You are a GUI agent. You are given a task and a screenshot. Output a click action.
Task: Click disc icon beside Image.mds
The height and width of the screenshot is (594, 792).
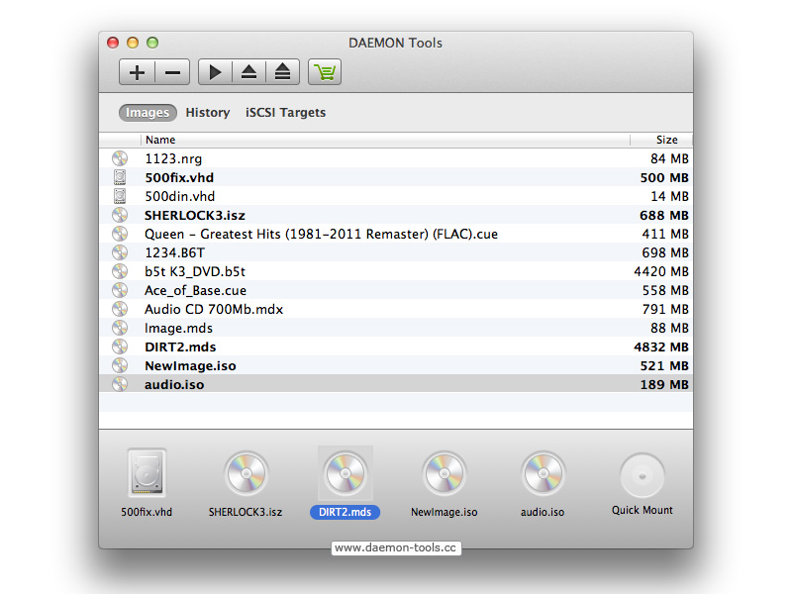point(120,328)
